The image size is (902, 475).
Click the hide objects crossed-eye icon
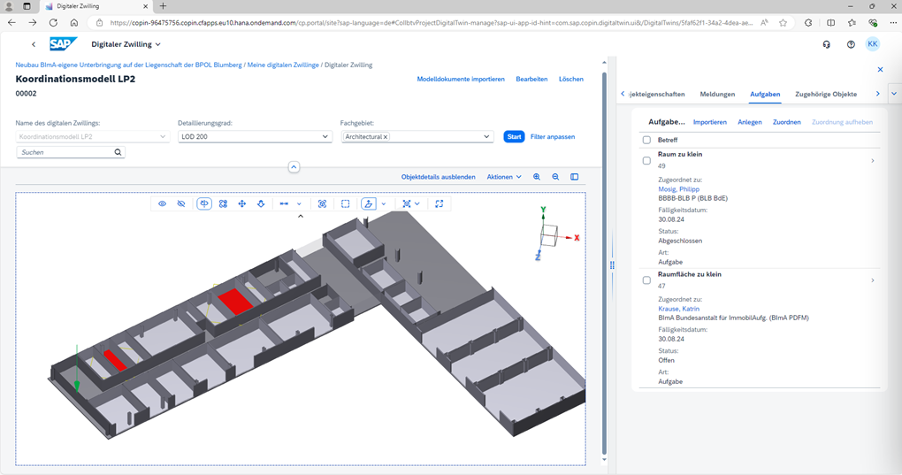click(x=181, y=203)
